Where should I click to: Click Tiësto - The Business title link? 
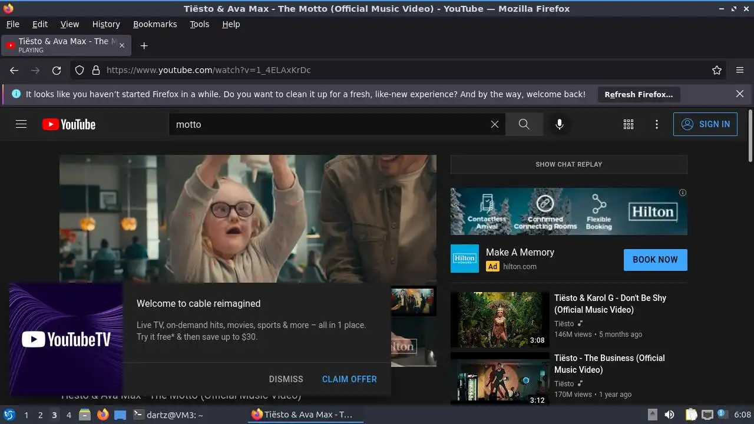(609, 364)
